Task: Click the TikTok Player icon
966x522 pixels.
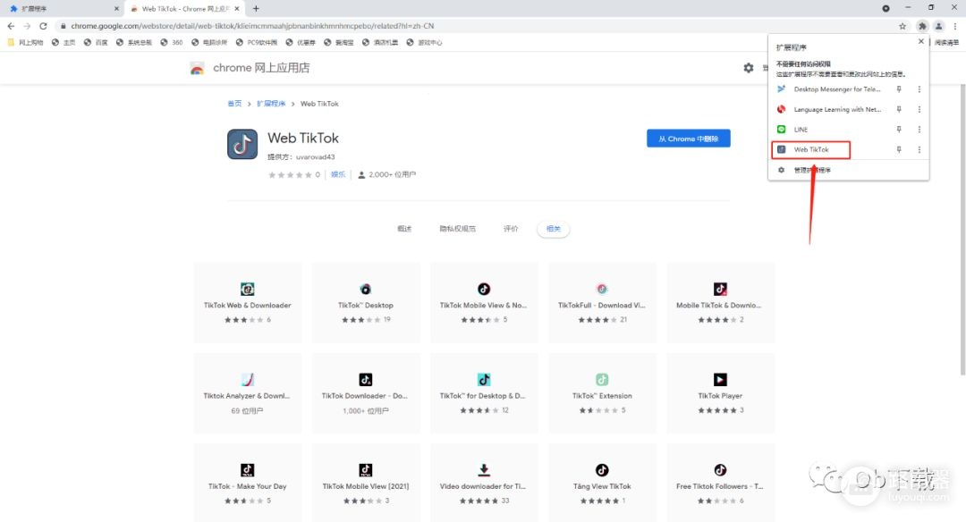Action: tap(720, 379)
